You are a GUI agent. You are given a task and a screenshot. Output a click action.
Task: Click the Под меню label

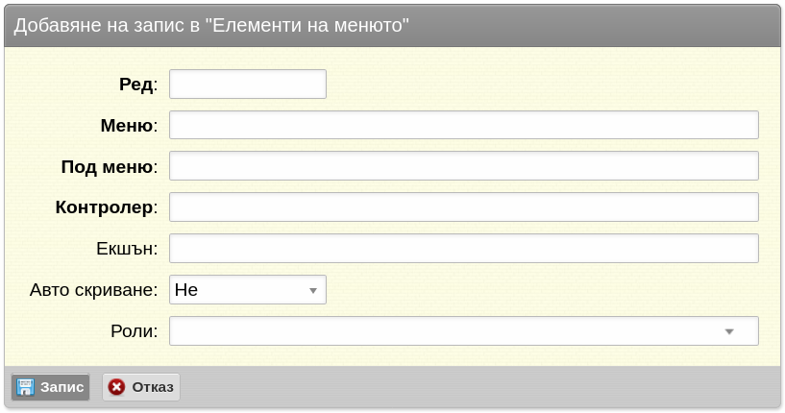click(x=107, y=166)
